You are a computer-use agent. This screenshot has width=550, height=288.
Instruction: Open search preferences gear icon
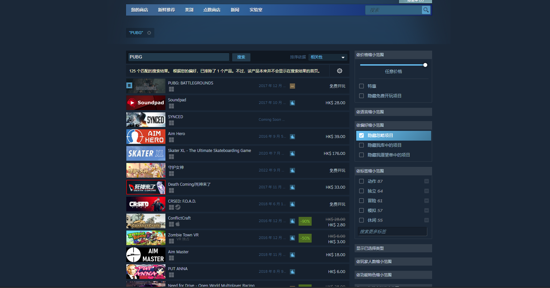tap(340, 71)
